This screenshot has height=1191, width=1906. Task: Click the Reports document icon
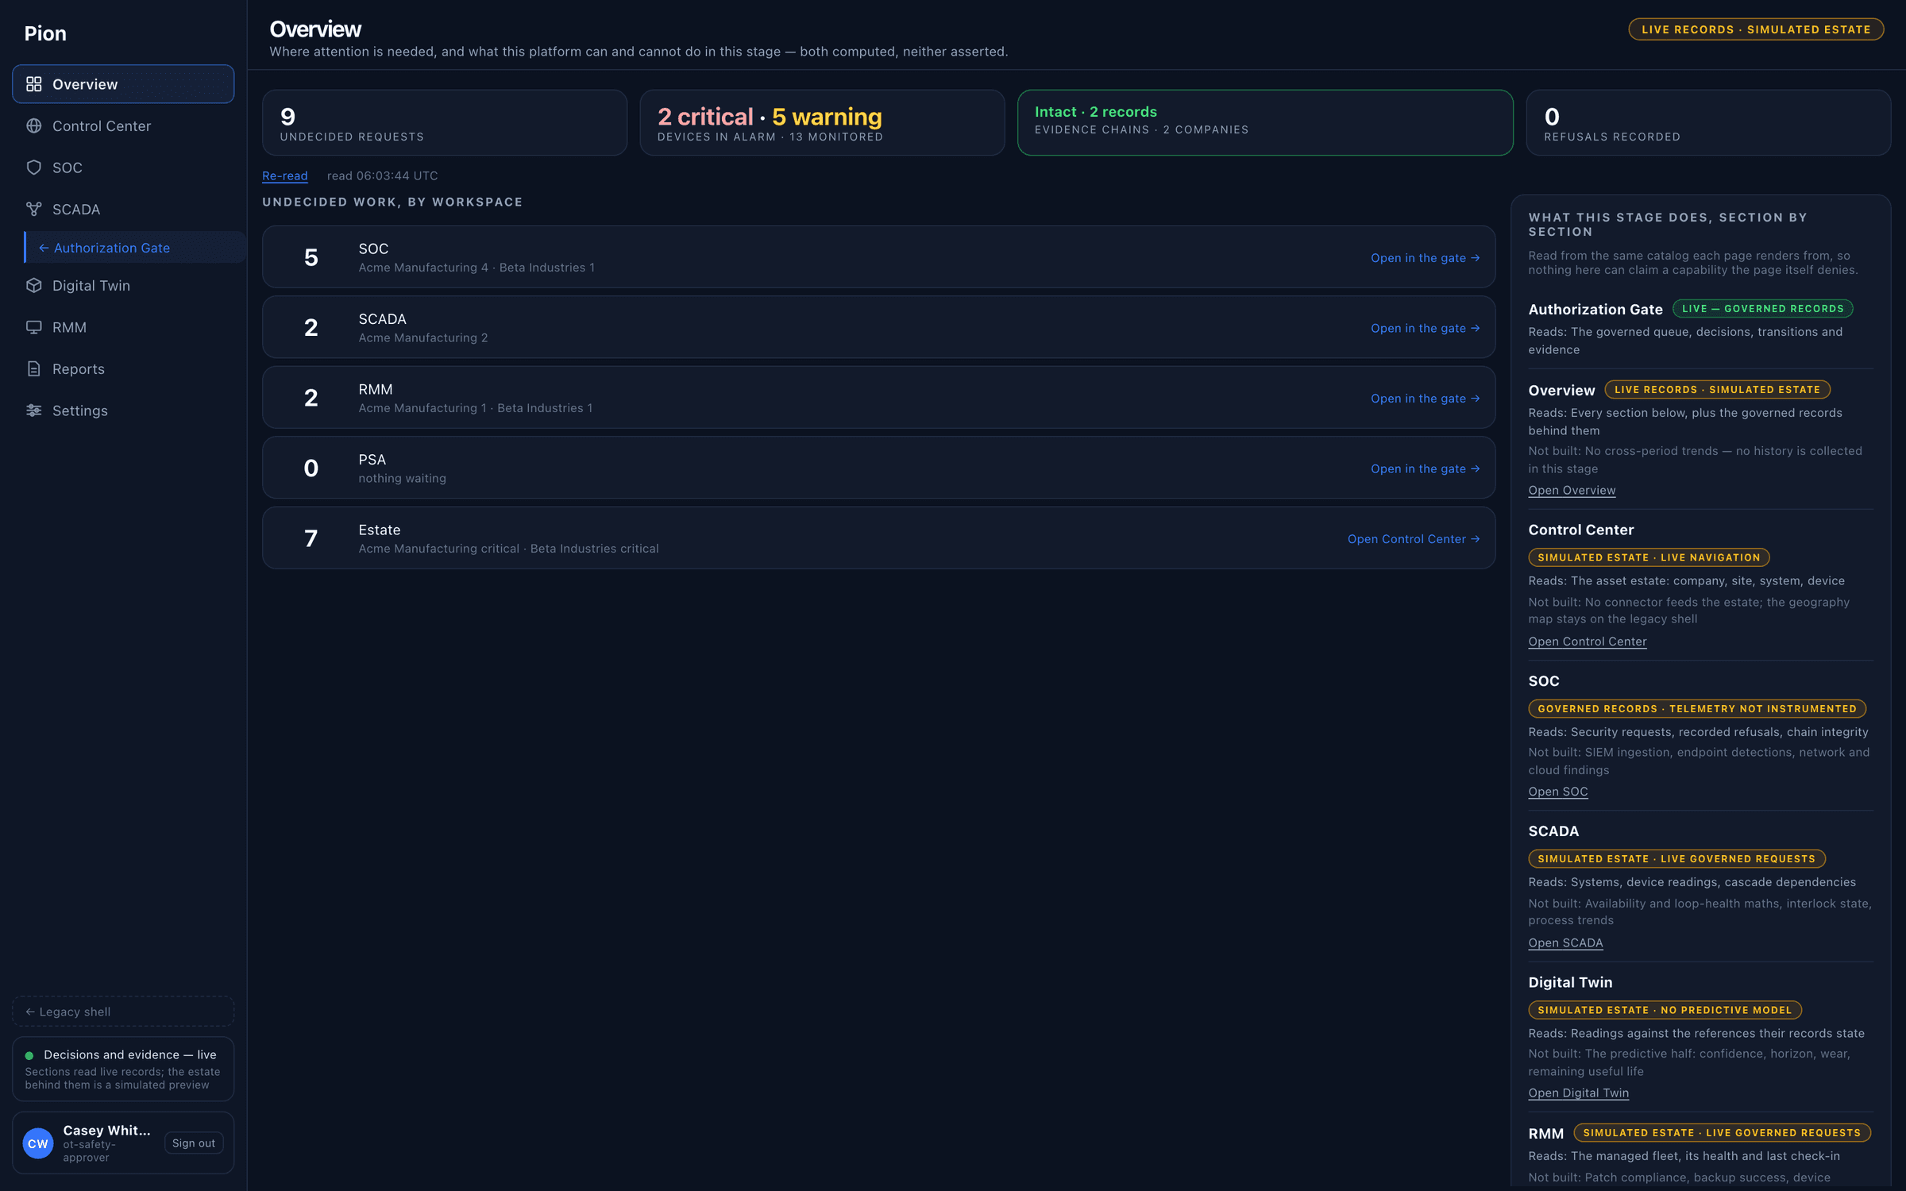33,368
